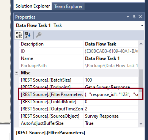The width and height of the screenshot is (148, 140).
Task: Click the scroll up arrow in property grid
Action: pyautogui.click(x=141, y=44)
